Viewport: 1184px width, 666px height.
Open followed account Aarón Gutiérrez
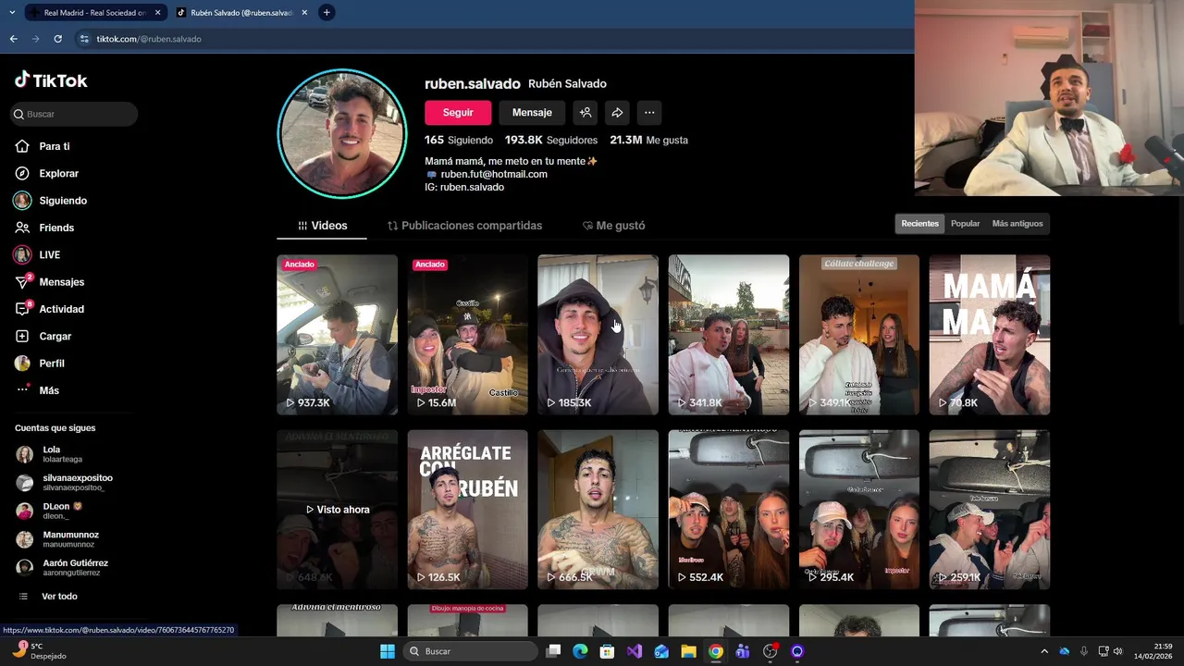point(63,567)
